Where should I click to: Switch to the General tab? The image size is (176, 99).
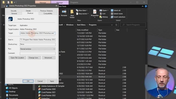14,13
